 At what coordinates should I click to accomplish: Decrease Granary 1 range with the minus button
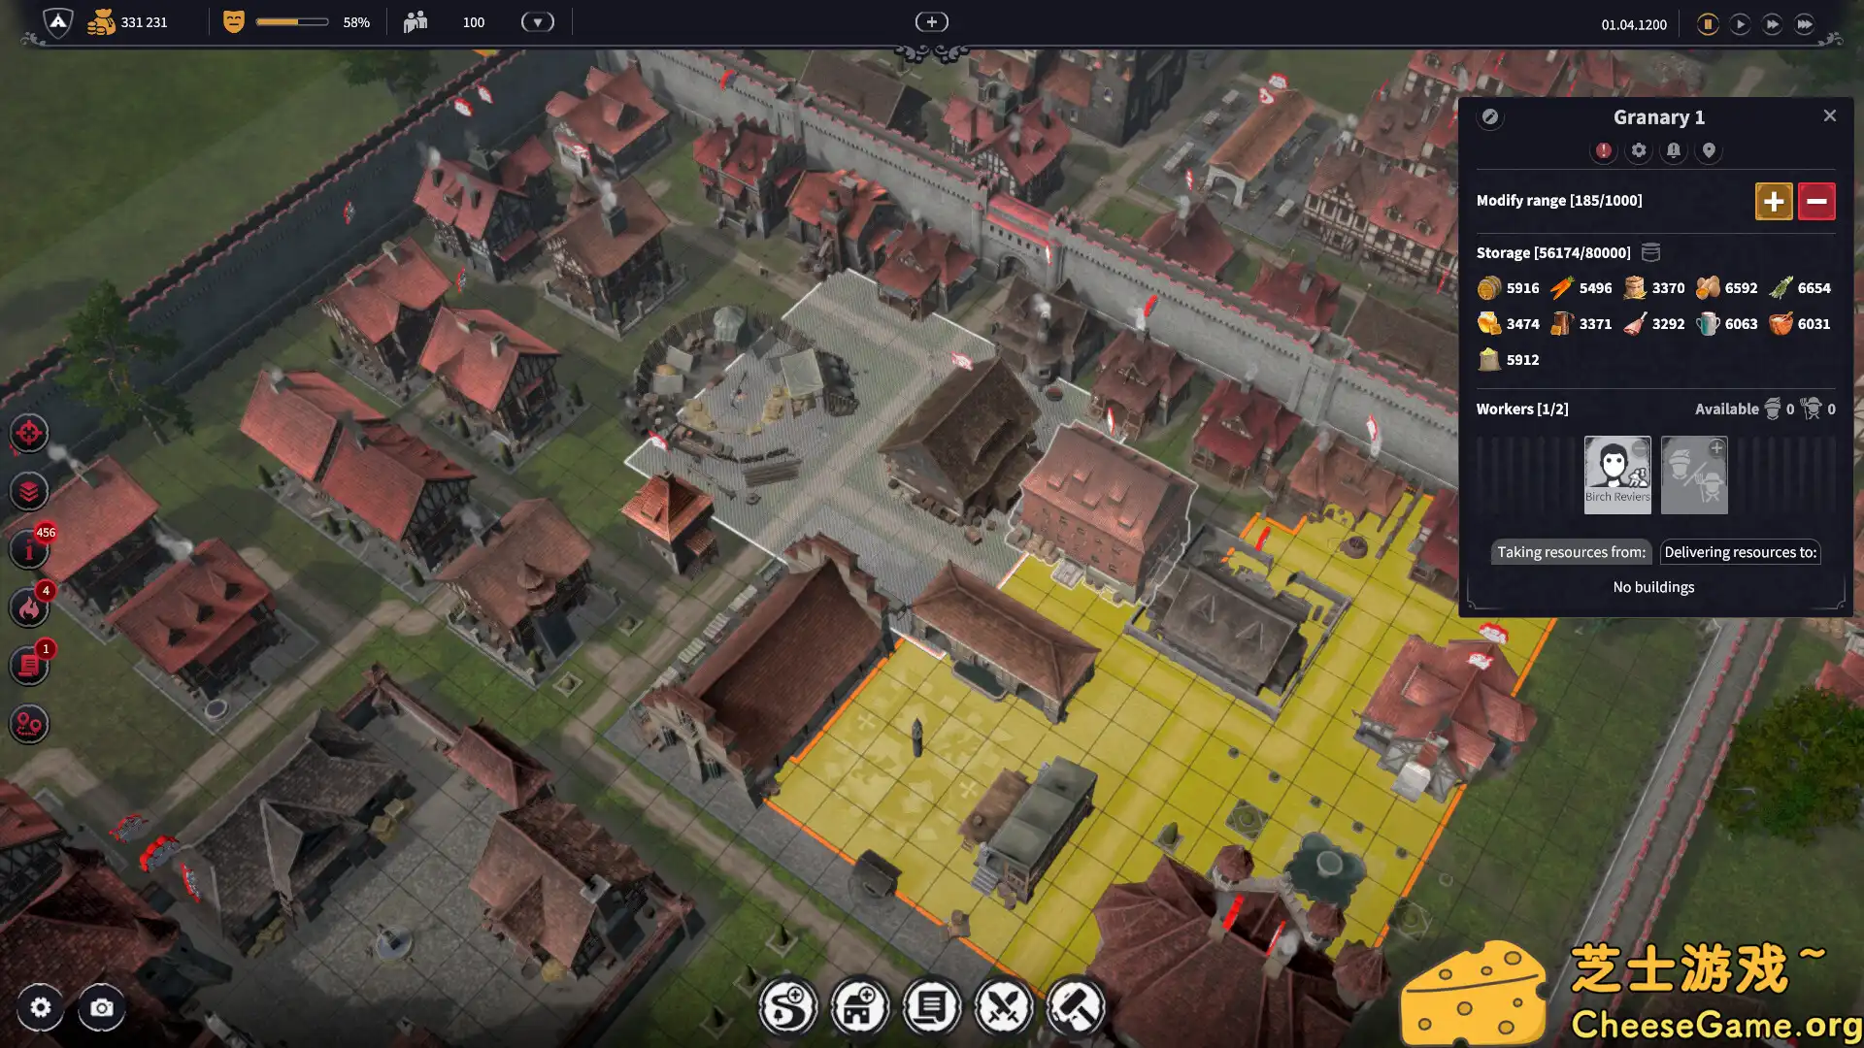[x=1816, y=201]
